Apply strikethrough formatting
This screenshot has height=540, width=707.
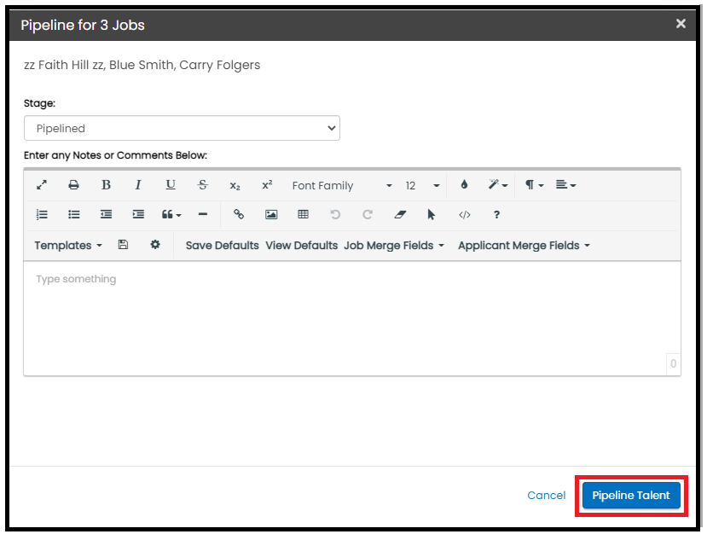click(202, 185)
